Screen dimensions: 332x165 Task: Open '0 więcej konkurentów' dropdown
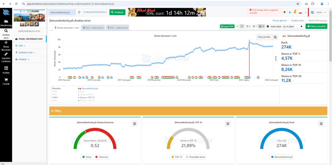click(x=95, y=12)
